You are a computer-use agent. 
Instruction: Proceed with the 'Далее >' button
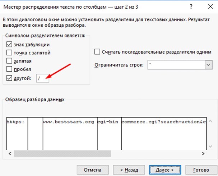(x=162, y=169)
